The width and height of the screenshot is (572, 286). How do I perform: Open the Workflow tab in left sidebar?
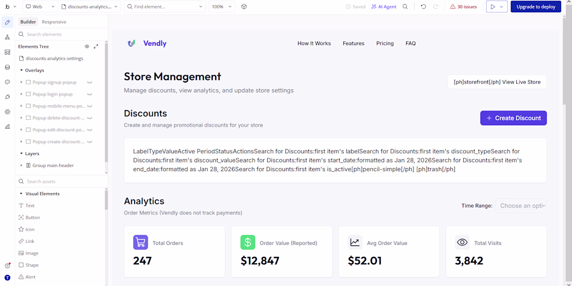click(x=7, y=37)
